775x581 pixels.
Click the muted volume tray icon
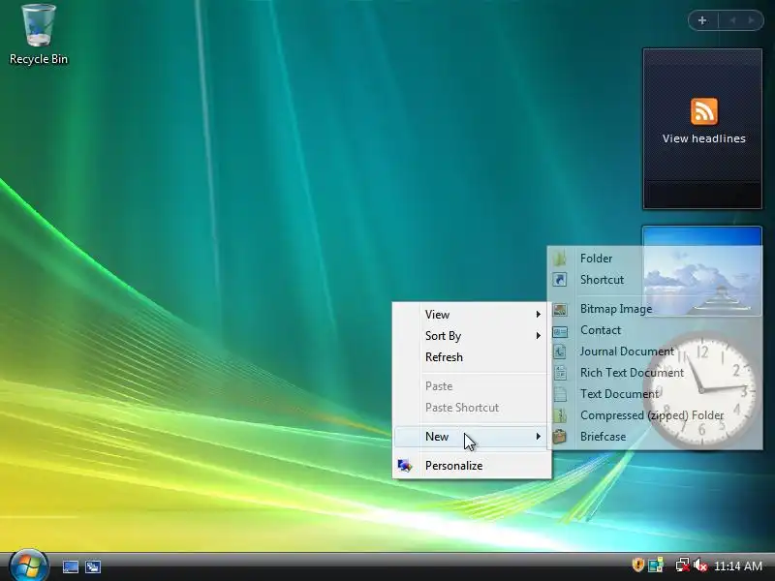700,565
